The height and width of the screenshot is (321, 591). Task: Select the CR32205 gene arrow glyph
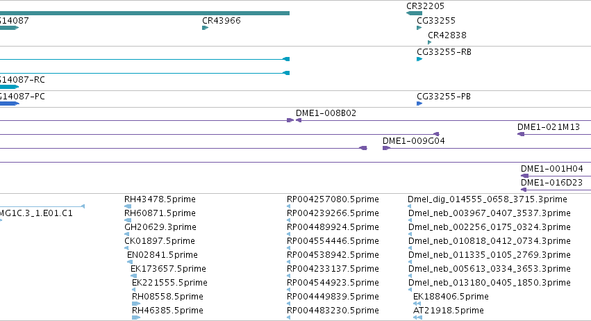pyautogui.click(x=414, y=13)
